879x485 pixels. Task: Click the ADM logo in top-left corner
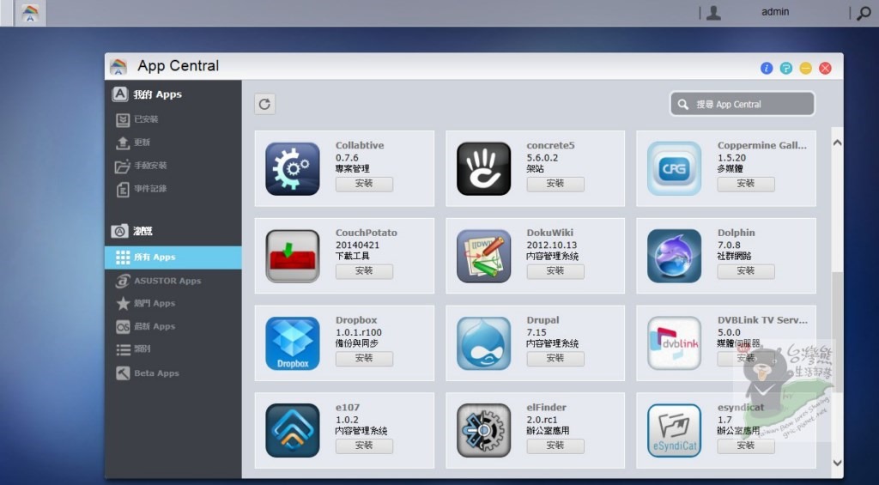[x=30, y=13]
